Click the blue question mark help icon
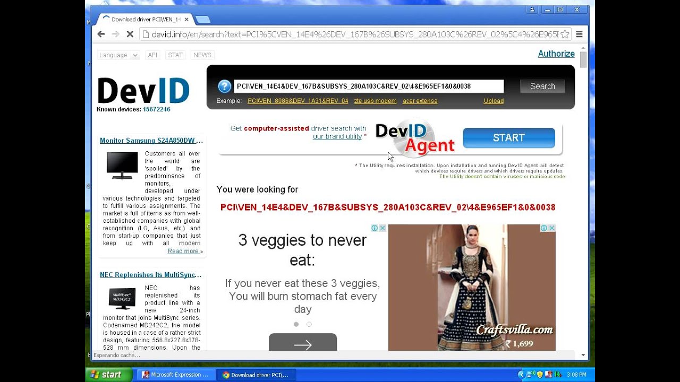The height and width of the screenshot is (382, 680). tap(225, 86)
